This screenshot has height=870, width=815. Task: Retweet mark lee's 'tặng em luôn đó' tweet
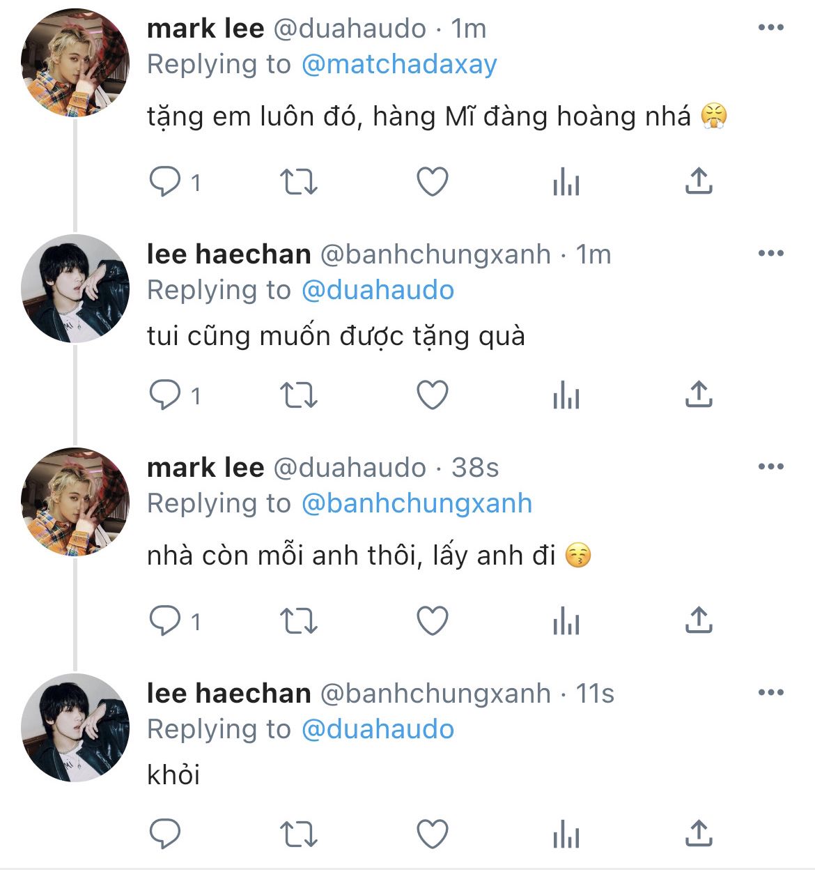coord(298,182)
